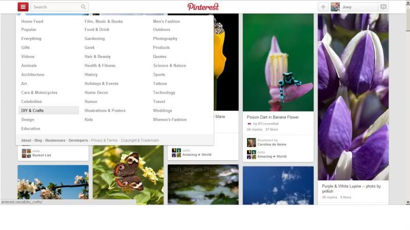Click the Pinterest logo
The height and width of the screenshot is (230, 410).
[203, 7]
